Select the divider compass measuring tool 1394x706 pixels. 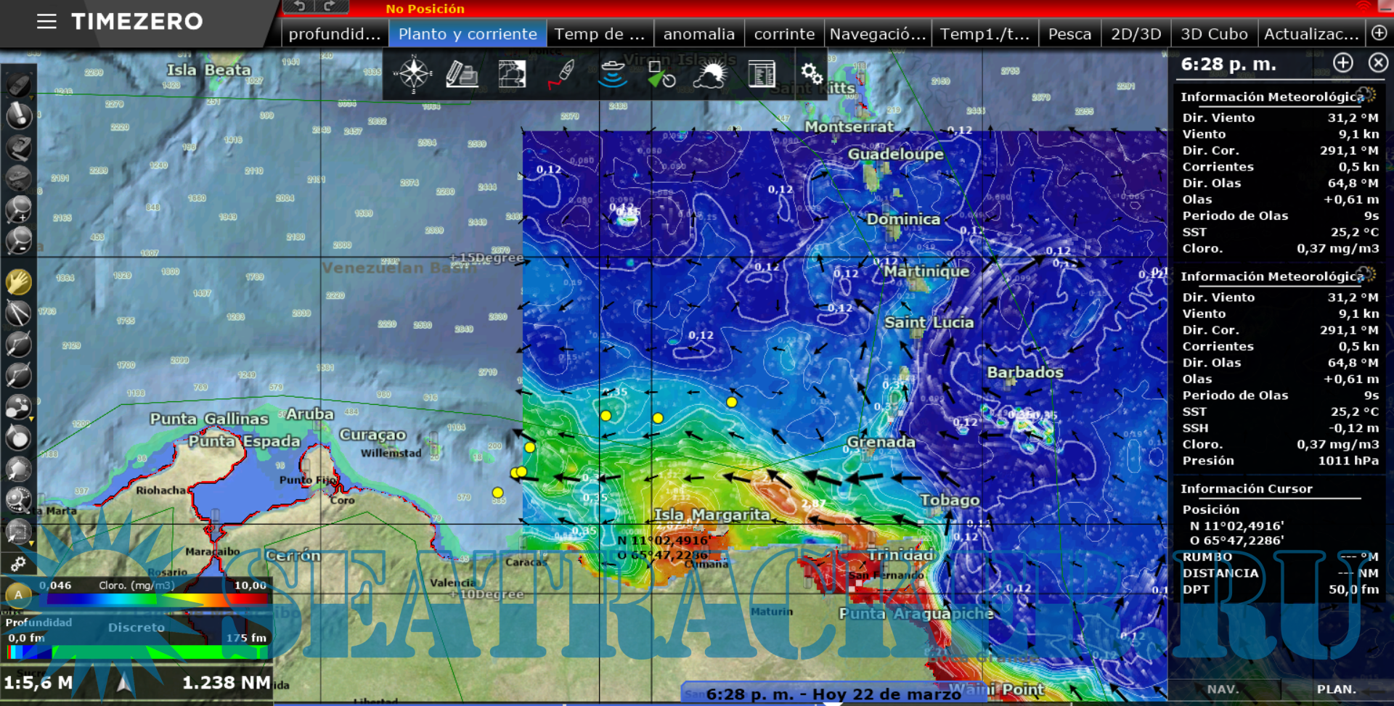pos(18,313)
